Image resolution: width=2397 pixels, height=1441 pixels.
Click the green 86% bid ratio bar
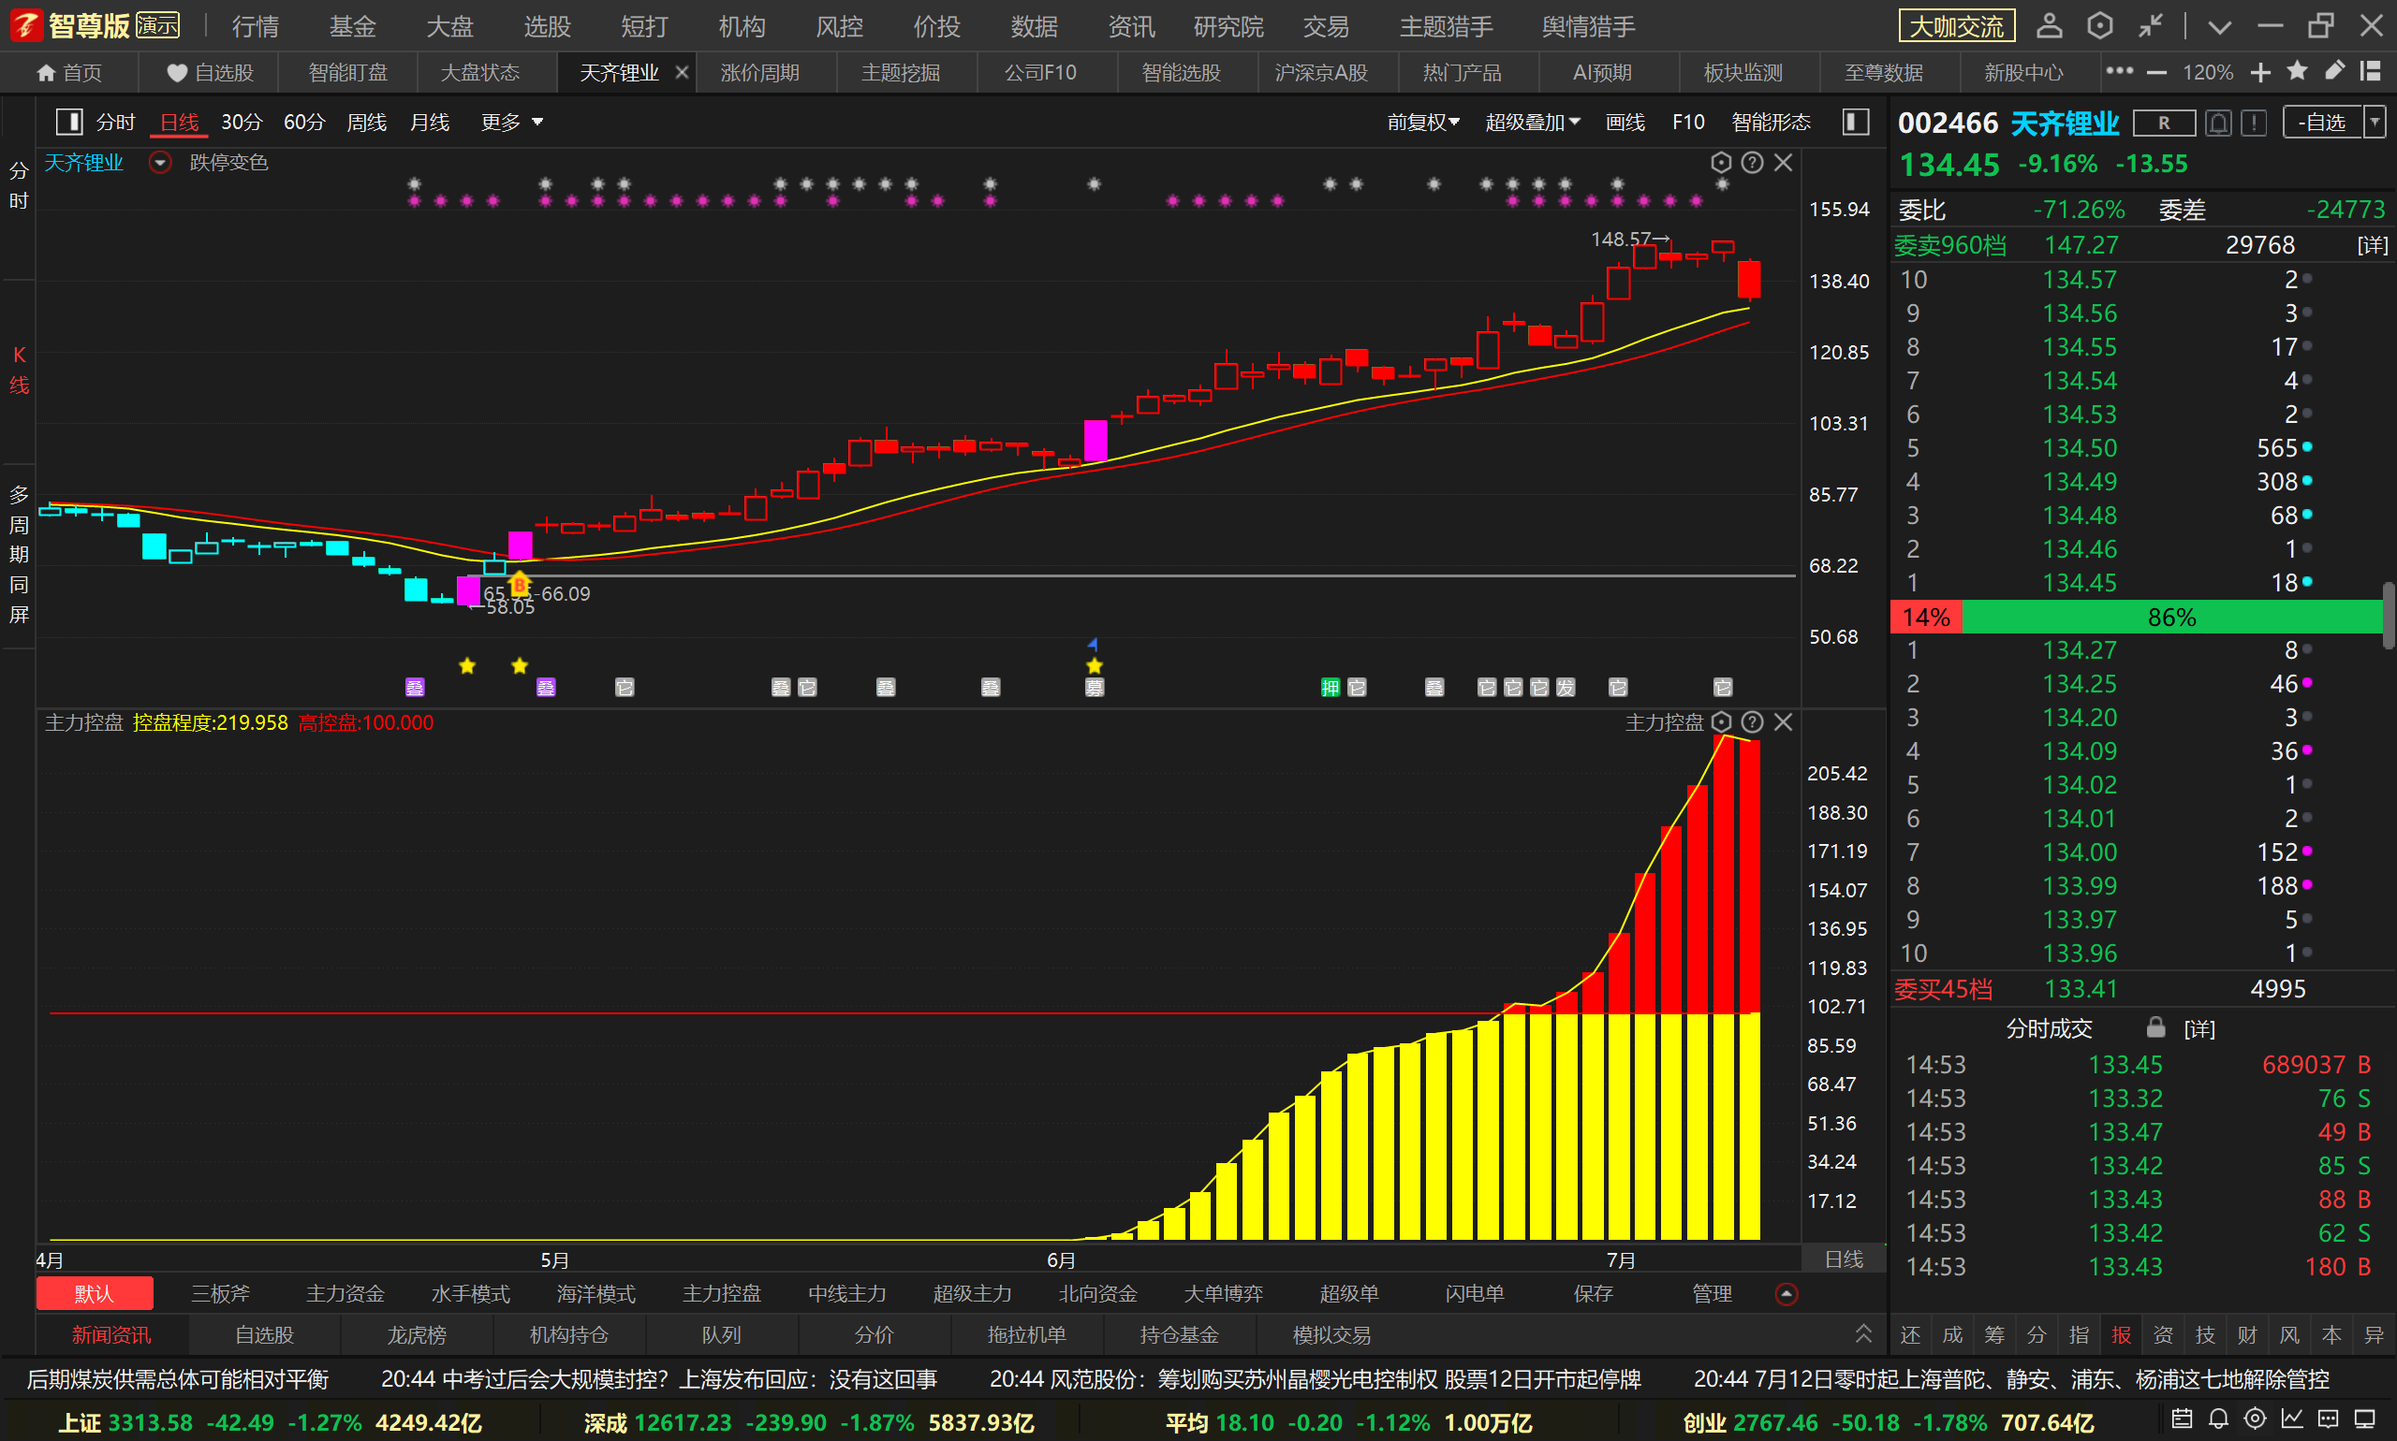pyautogui.click(x=2171, y=617)
